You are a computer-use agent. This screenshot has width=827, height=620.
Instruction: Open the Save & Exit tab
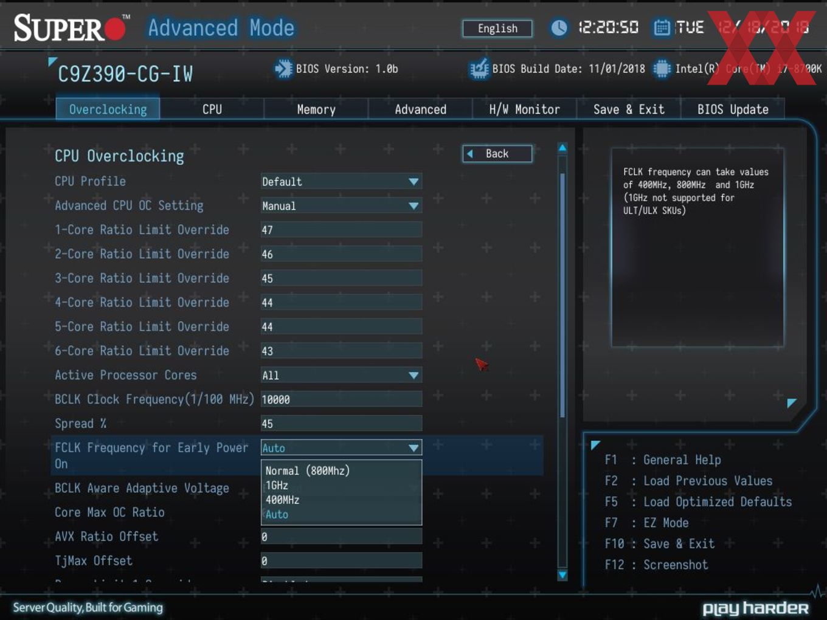[x=629, y=109]
